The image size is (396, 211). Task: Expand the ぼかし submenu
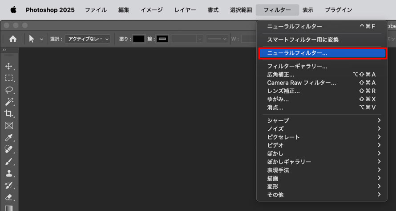pos(322,154)
